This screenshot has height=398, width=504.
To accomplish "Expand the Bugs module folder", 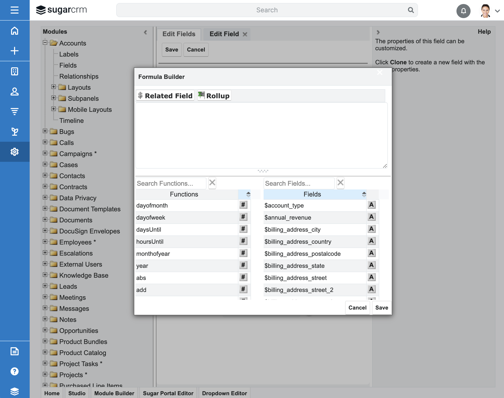I will coord(45,131).
